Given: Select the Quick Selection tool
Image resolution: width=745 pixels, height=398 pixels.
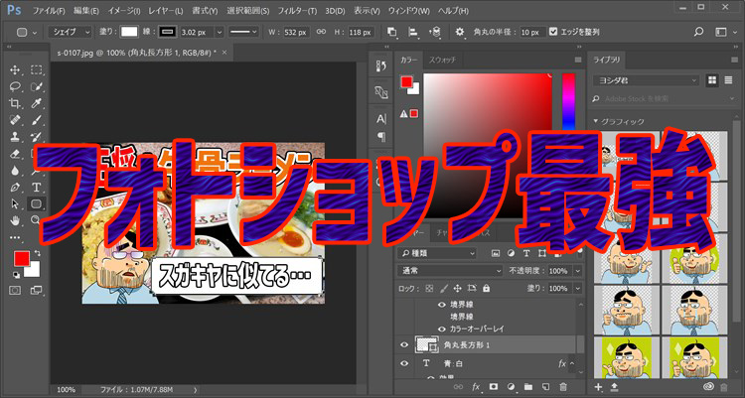Looking at the screenshot, I should point(36,87).
